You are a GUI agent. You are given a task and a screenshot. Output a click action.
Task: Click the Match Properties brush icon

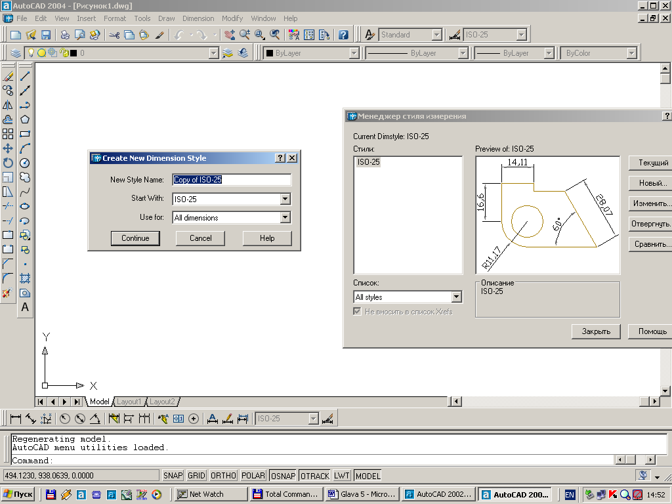(x=159, y=35)
